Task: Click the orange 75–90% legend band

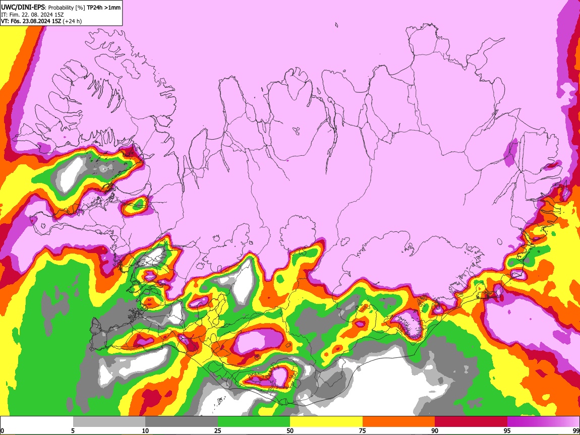Action: click(399, 422)
